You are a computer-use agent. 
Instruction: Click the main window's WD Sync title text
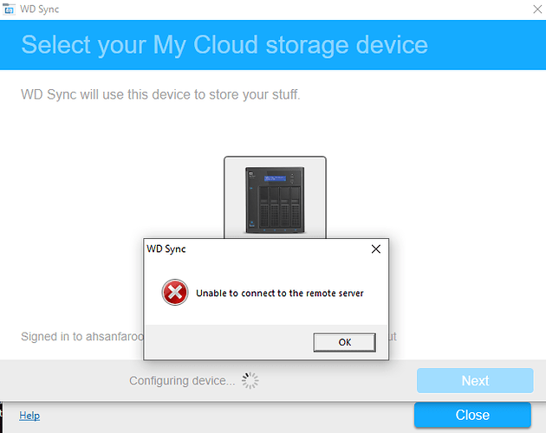click(40, 7)
